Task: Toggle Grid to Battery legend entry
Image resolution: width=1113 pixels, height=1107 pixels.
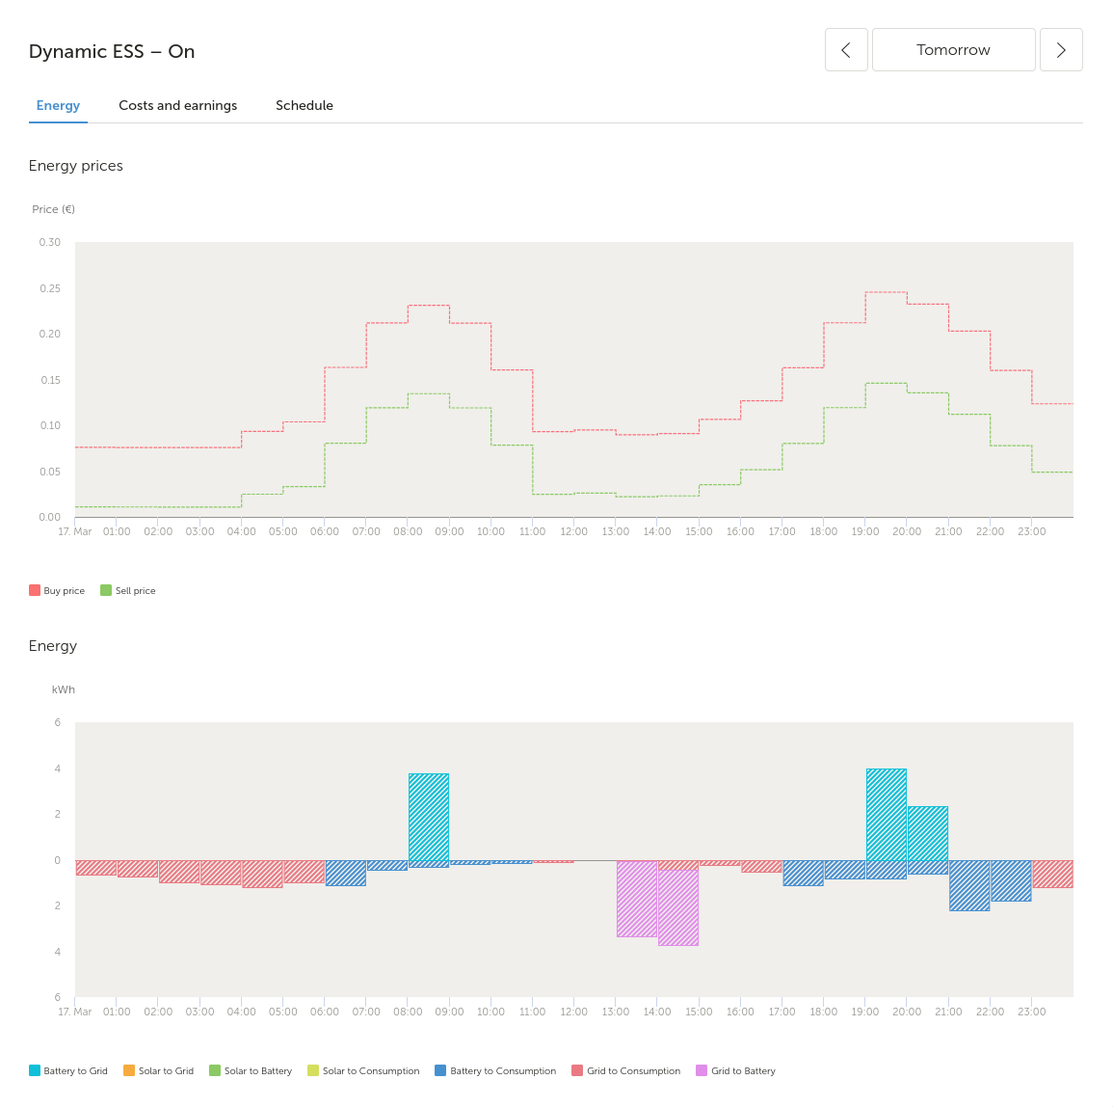Action: coord(736,1070)
